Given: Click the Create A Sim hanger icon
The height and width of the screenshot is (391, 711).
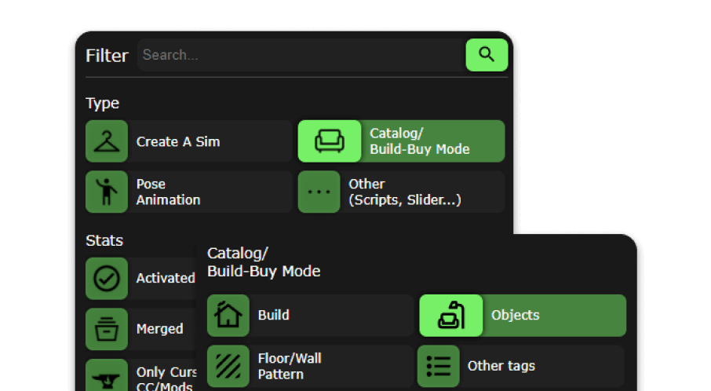Looking at the screenshot, I should (107, 141).
